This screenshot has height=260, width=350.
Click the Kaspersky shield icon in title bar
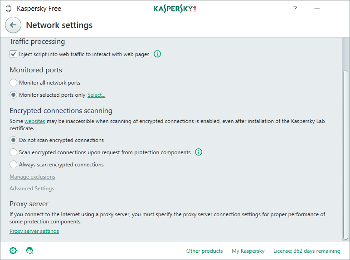click(x=9, y=9)
